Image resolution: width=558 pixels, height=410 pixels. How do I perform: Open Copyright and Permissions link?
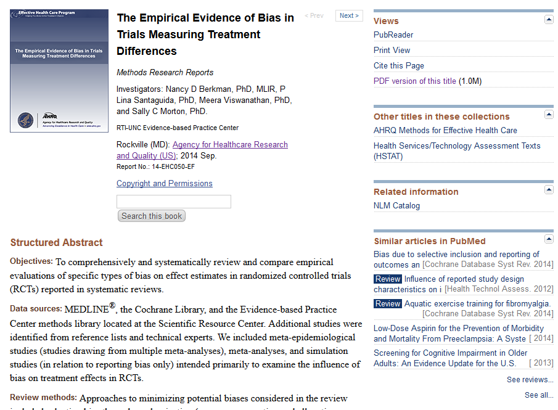[x=165, y=183]
